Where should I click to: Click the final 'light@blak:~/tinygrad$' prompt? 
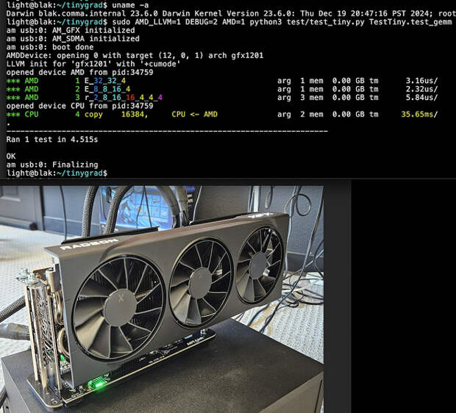coord(57,173)
